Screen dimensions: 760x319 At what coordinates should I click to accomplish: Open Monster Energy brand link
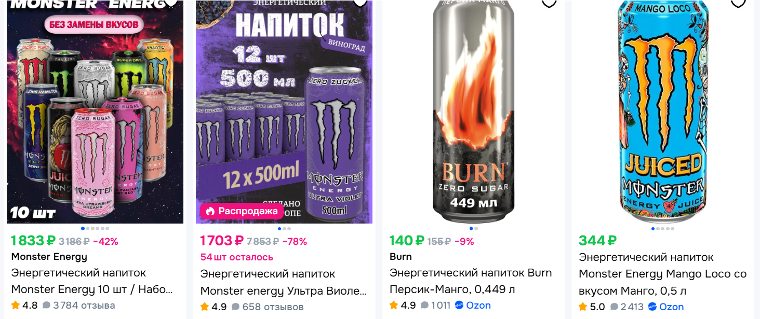click(x=49, y=256)
